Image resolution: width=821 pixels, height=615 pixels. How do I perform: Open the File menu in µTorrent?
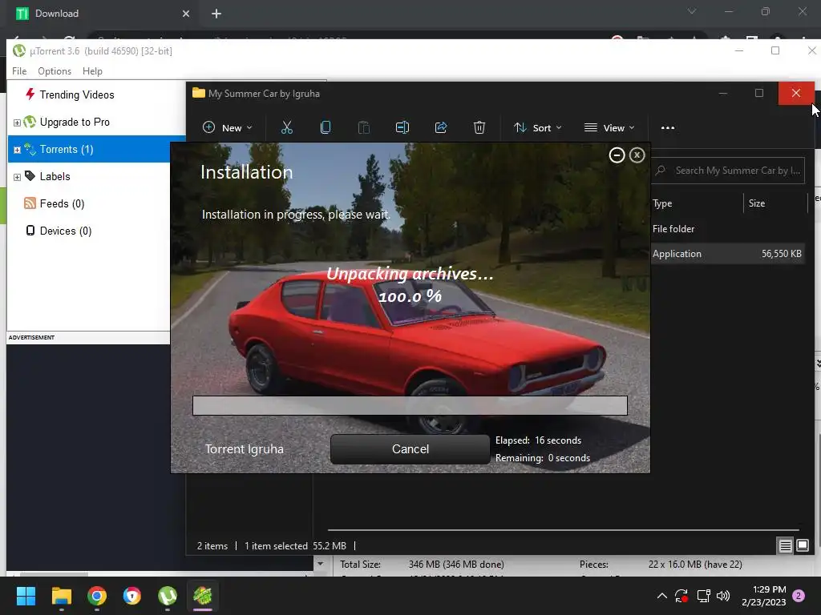(x=19, y=71)
